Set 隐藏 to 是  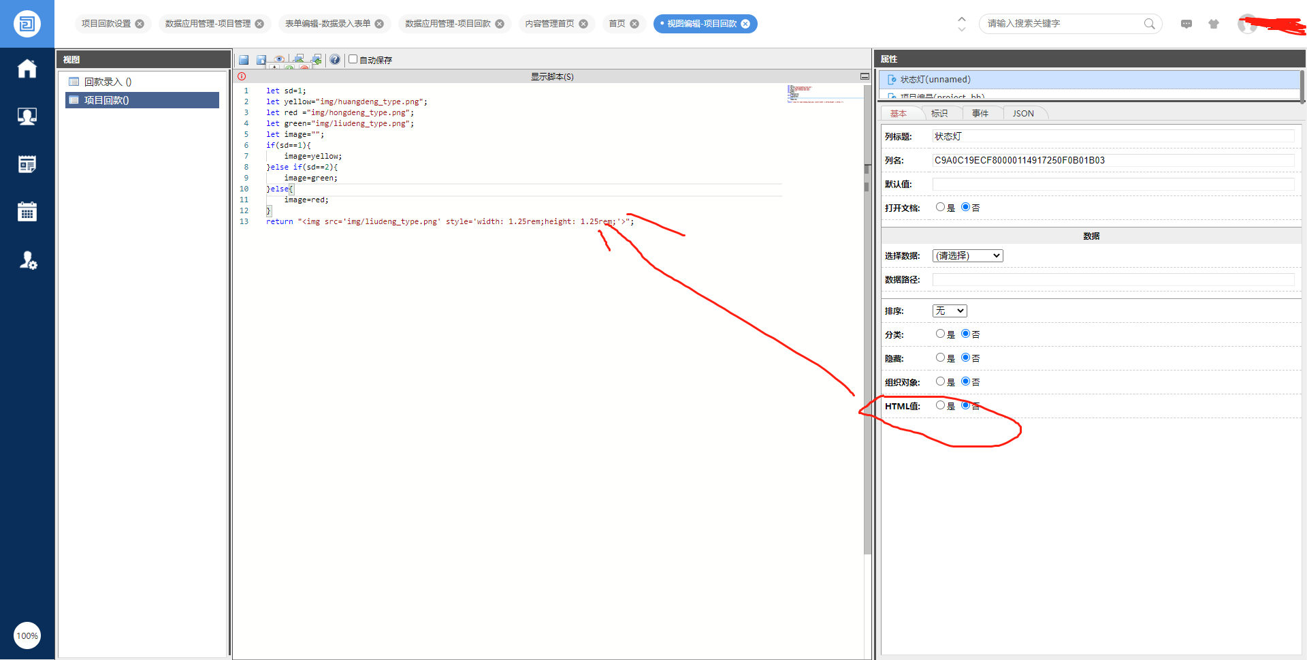(940, 358)
